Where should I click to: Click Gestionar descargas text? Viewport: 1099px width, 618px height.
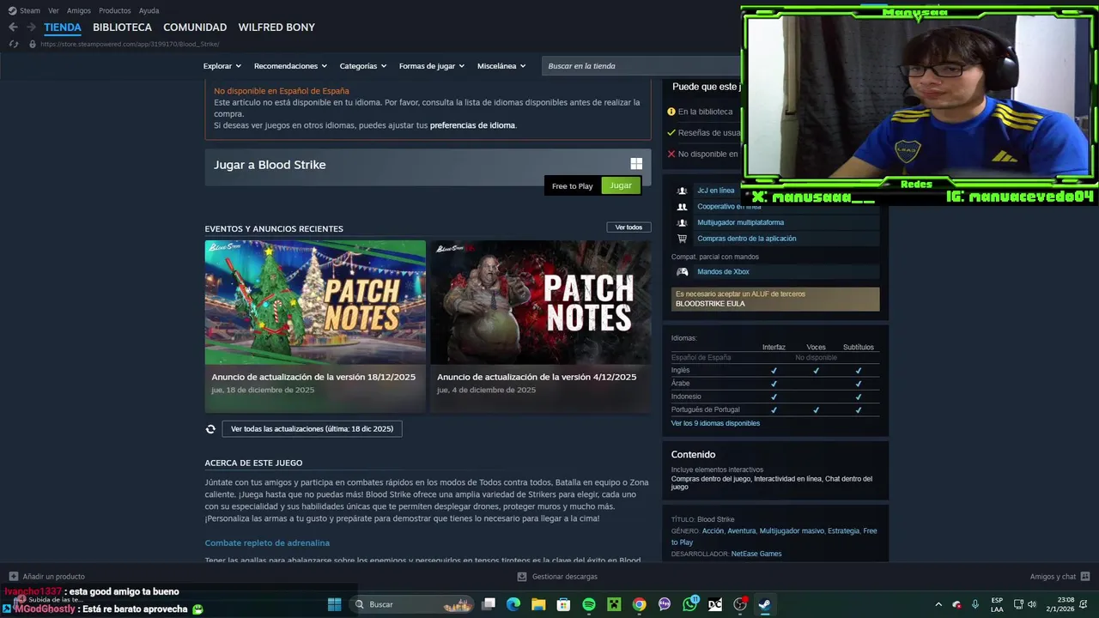(x=565, y=577)
